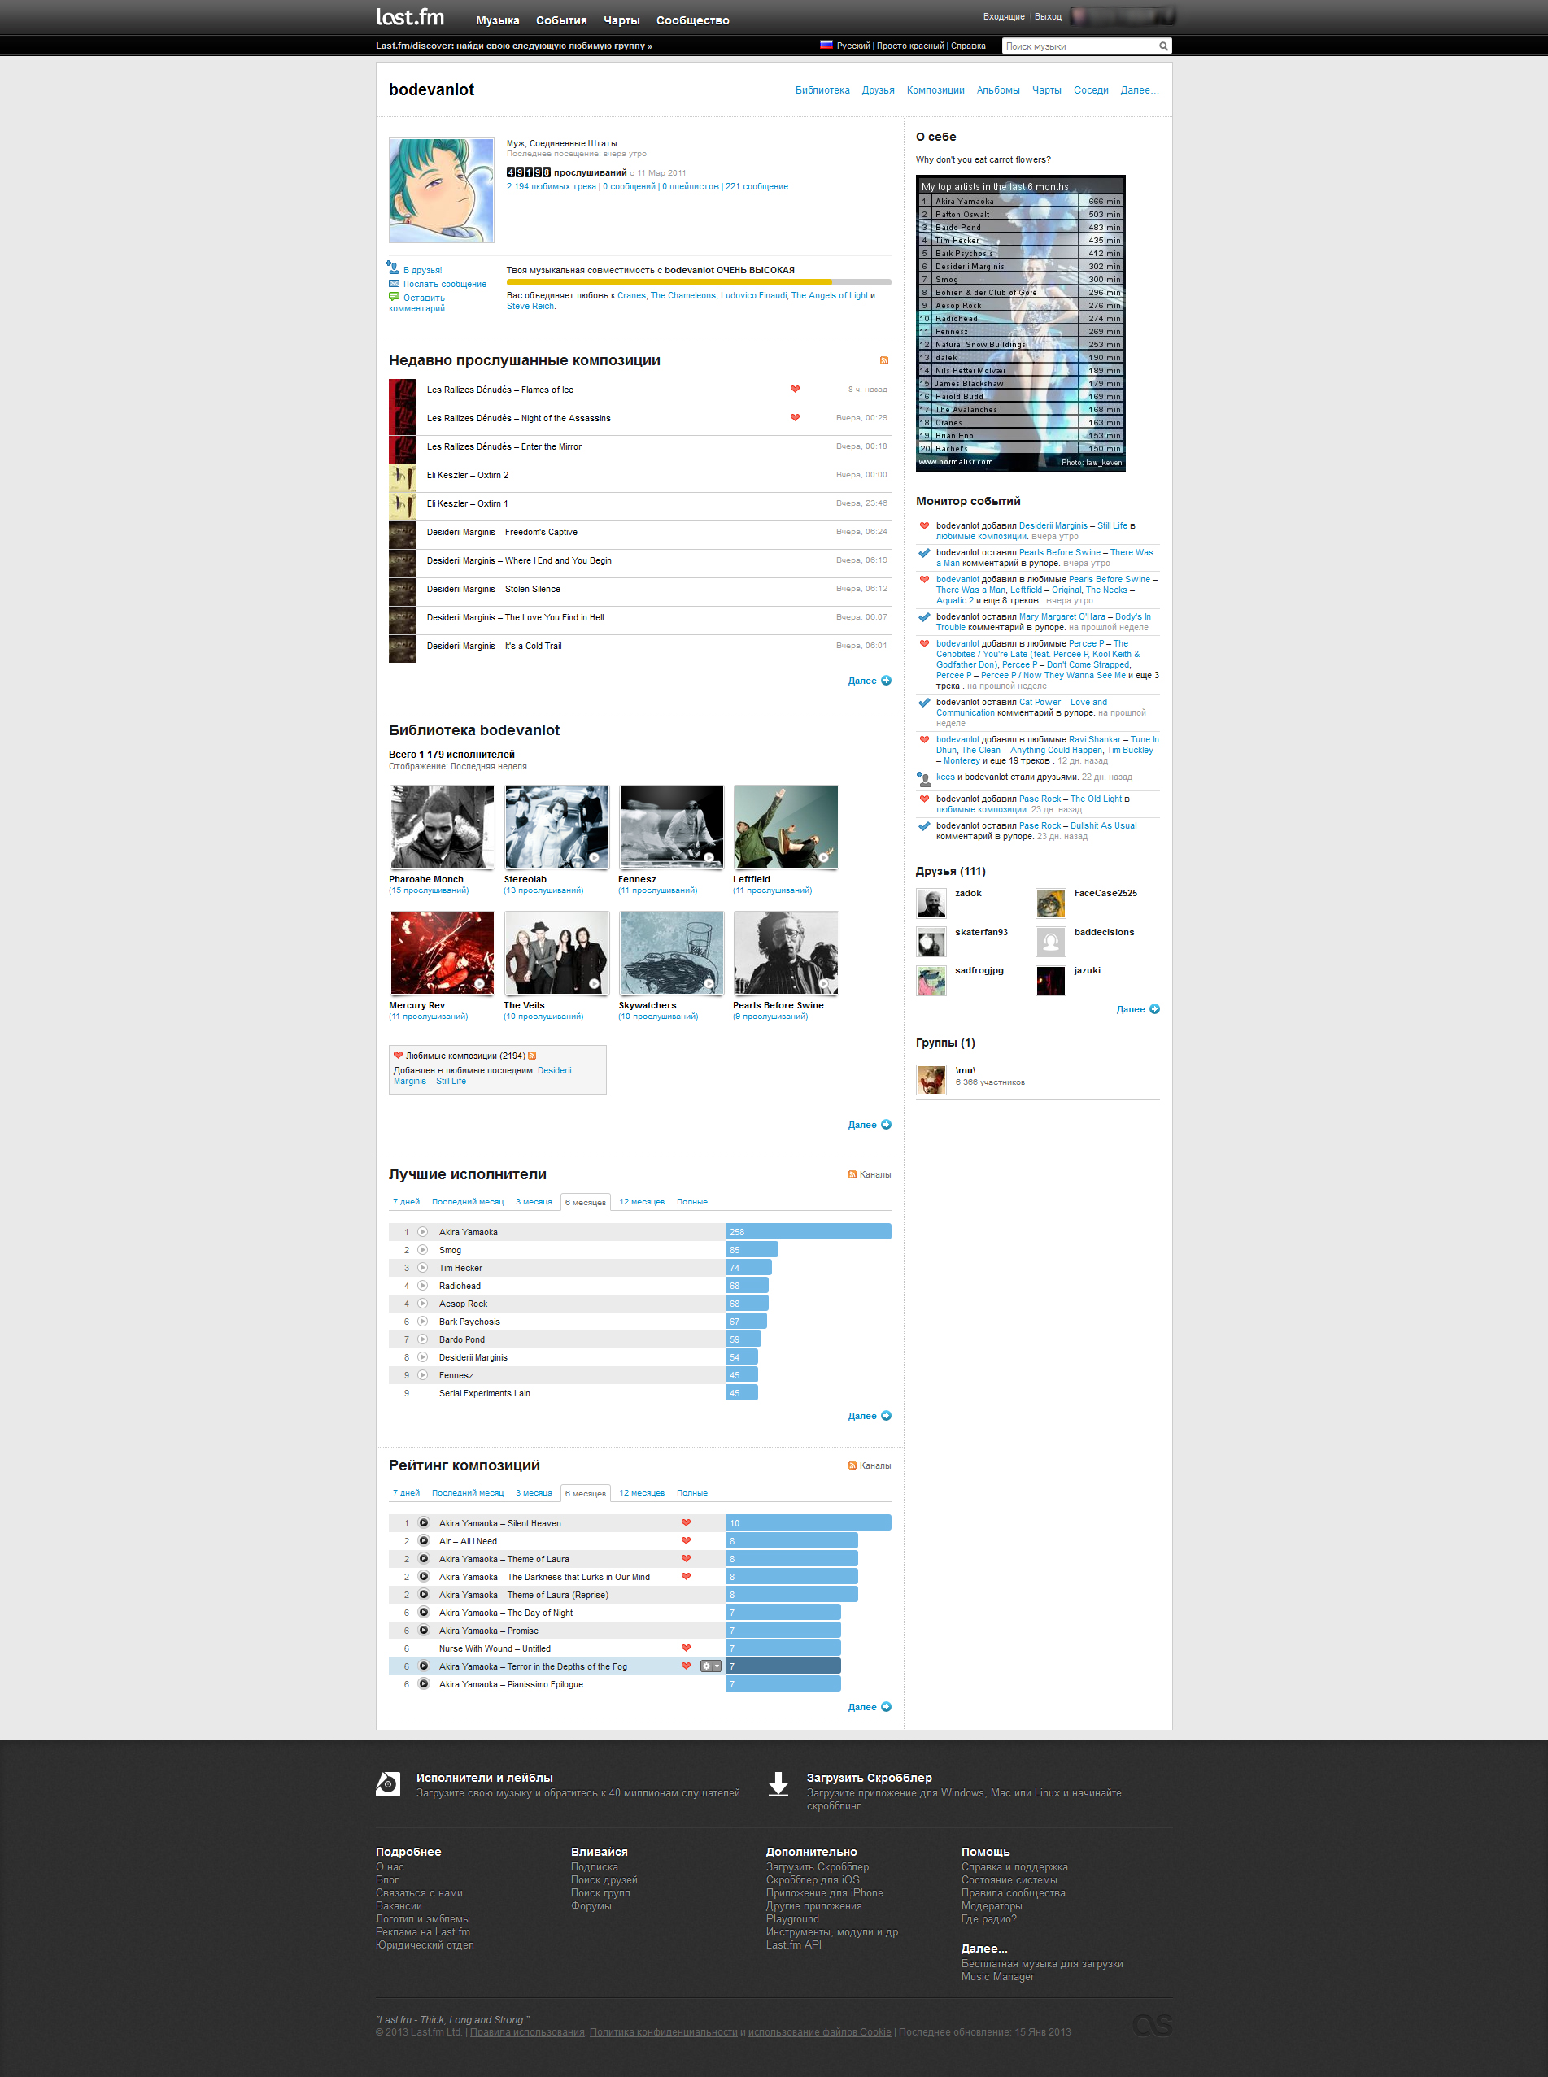The height and width of the screenshot is (2077, 1548).
Task: Open Last.fm API footer link
Action: [x=794, y=1945]
